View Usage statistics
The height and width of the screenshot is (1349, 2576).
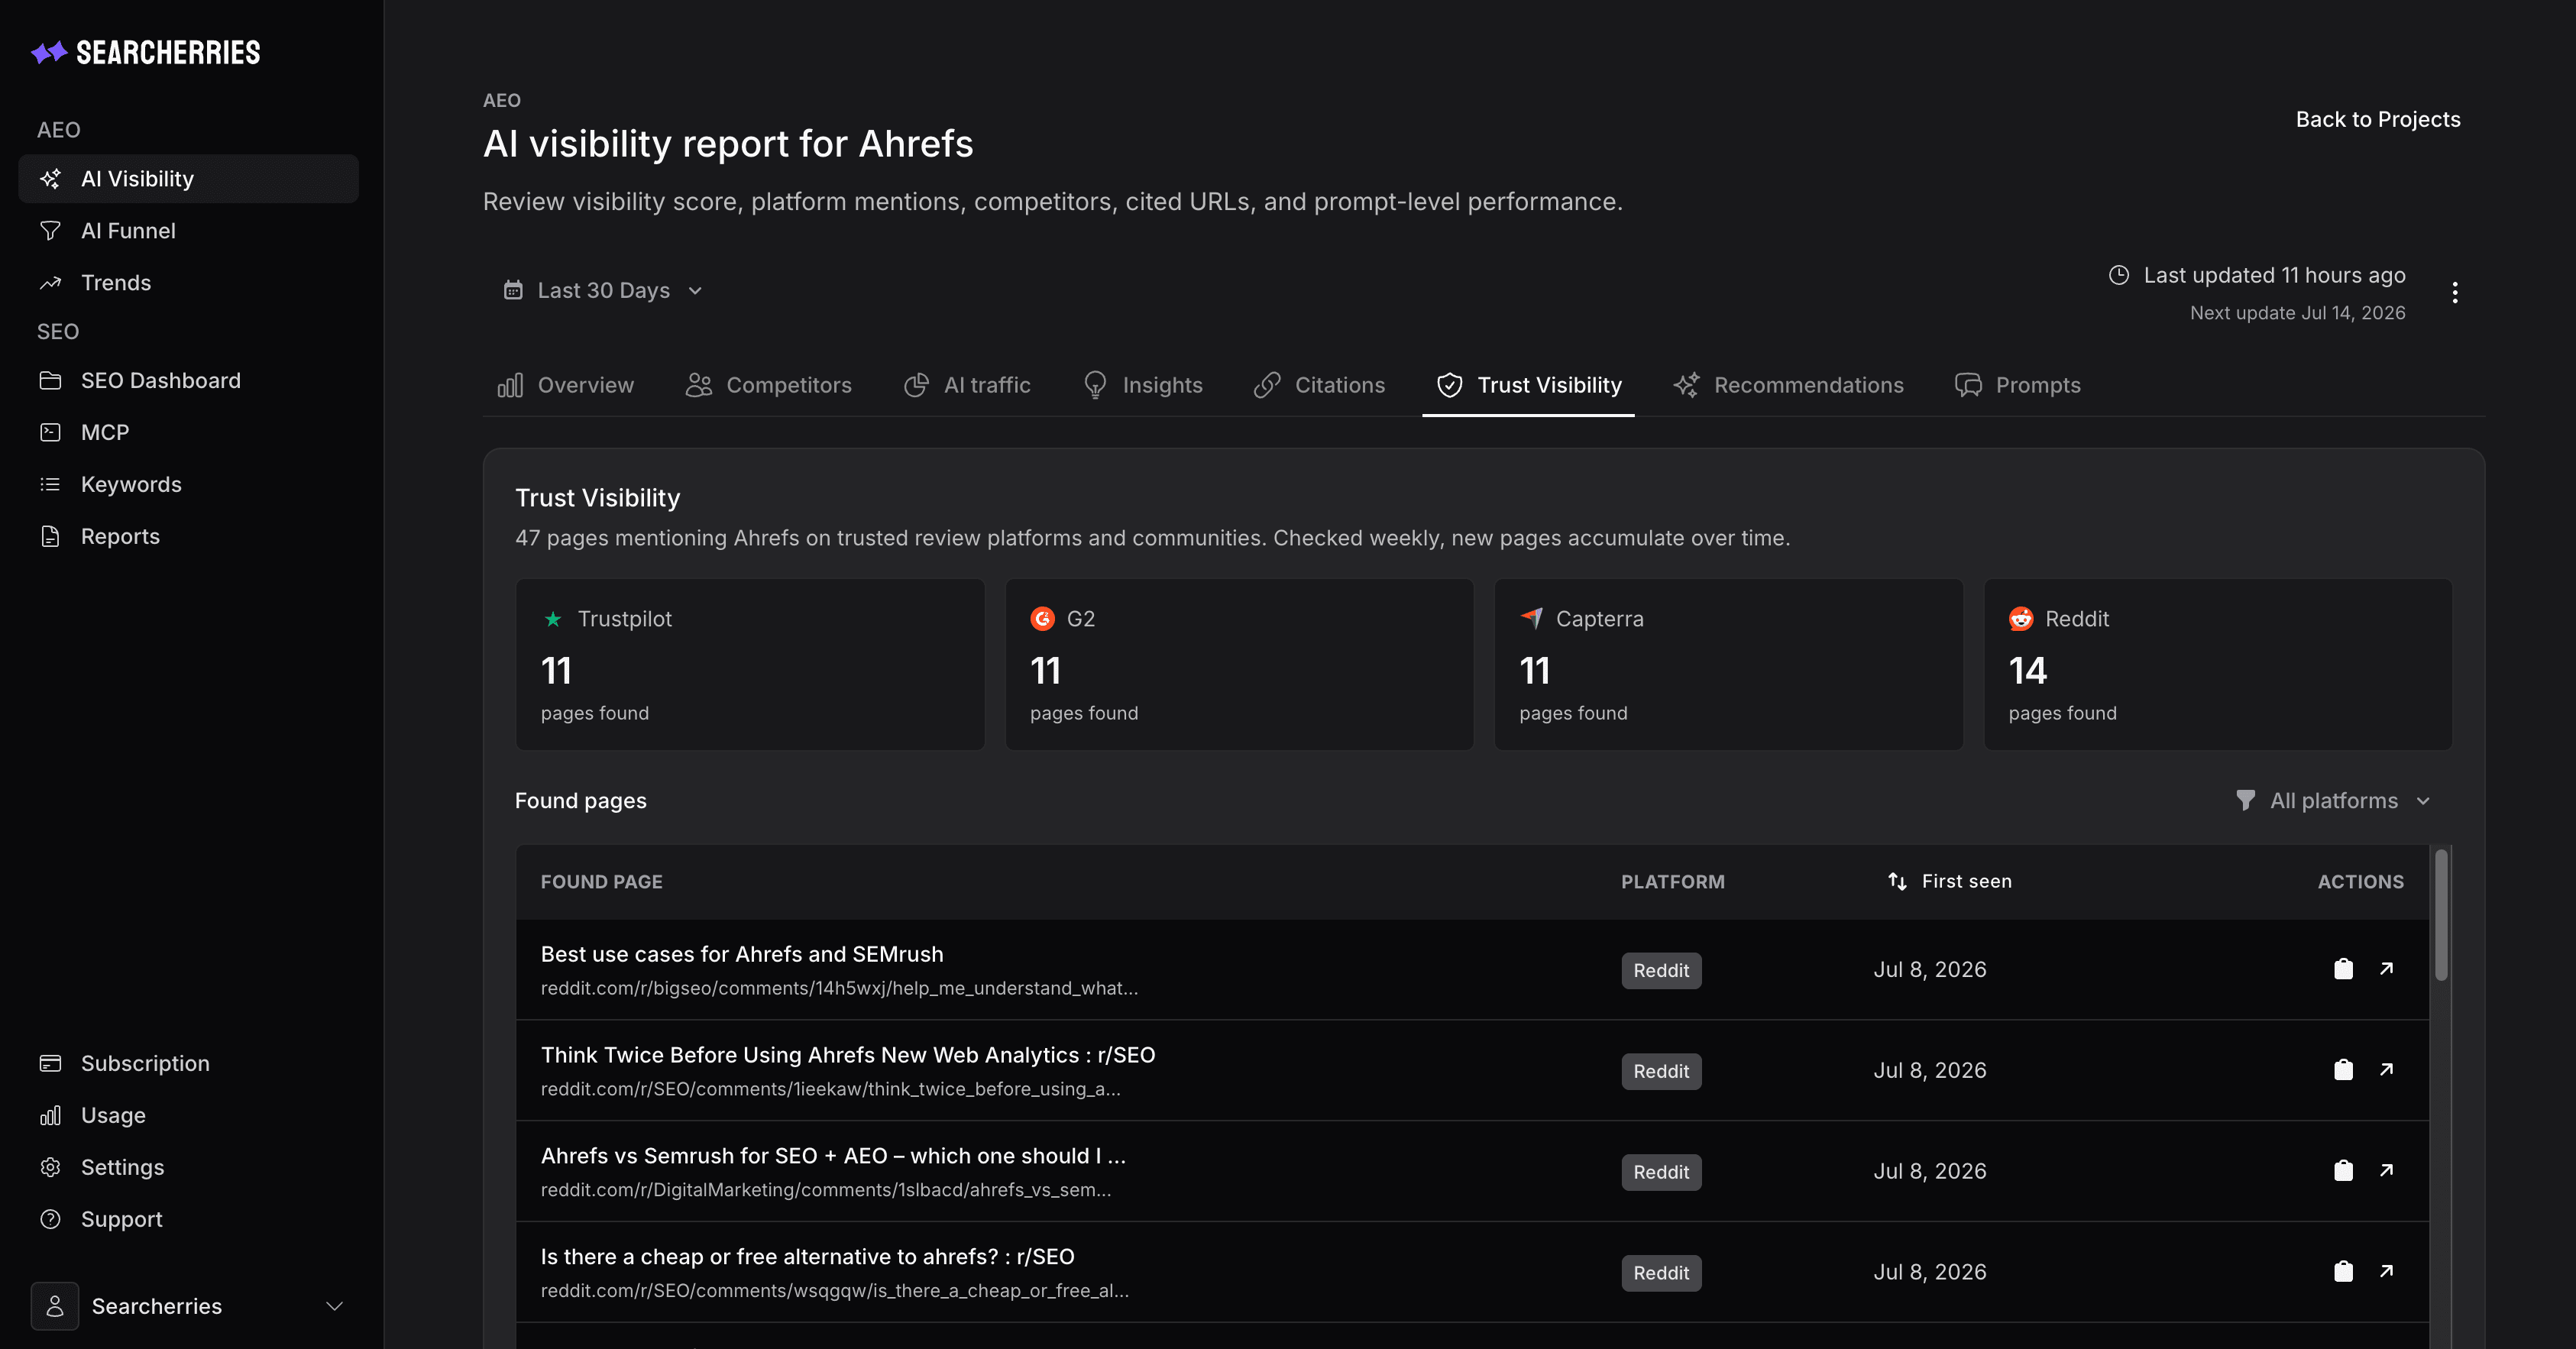[x=188, y=1115]
